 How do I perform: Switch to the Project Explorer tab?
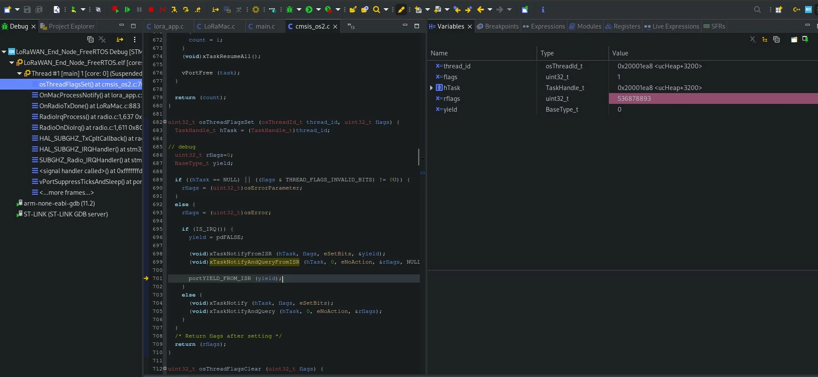click(67, 26)
